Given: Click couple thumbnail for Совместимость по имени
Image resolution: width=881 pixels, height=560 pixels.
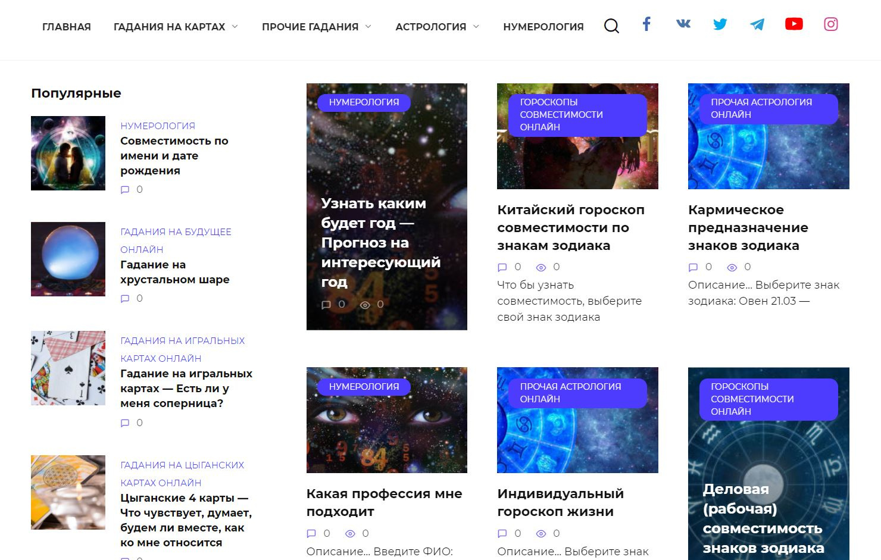Looking at the screenshot, I should tap(68, 153).
